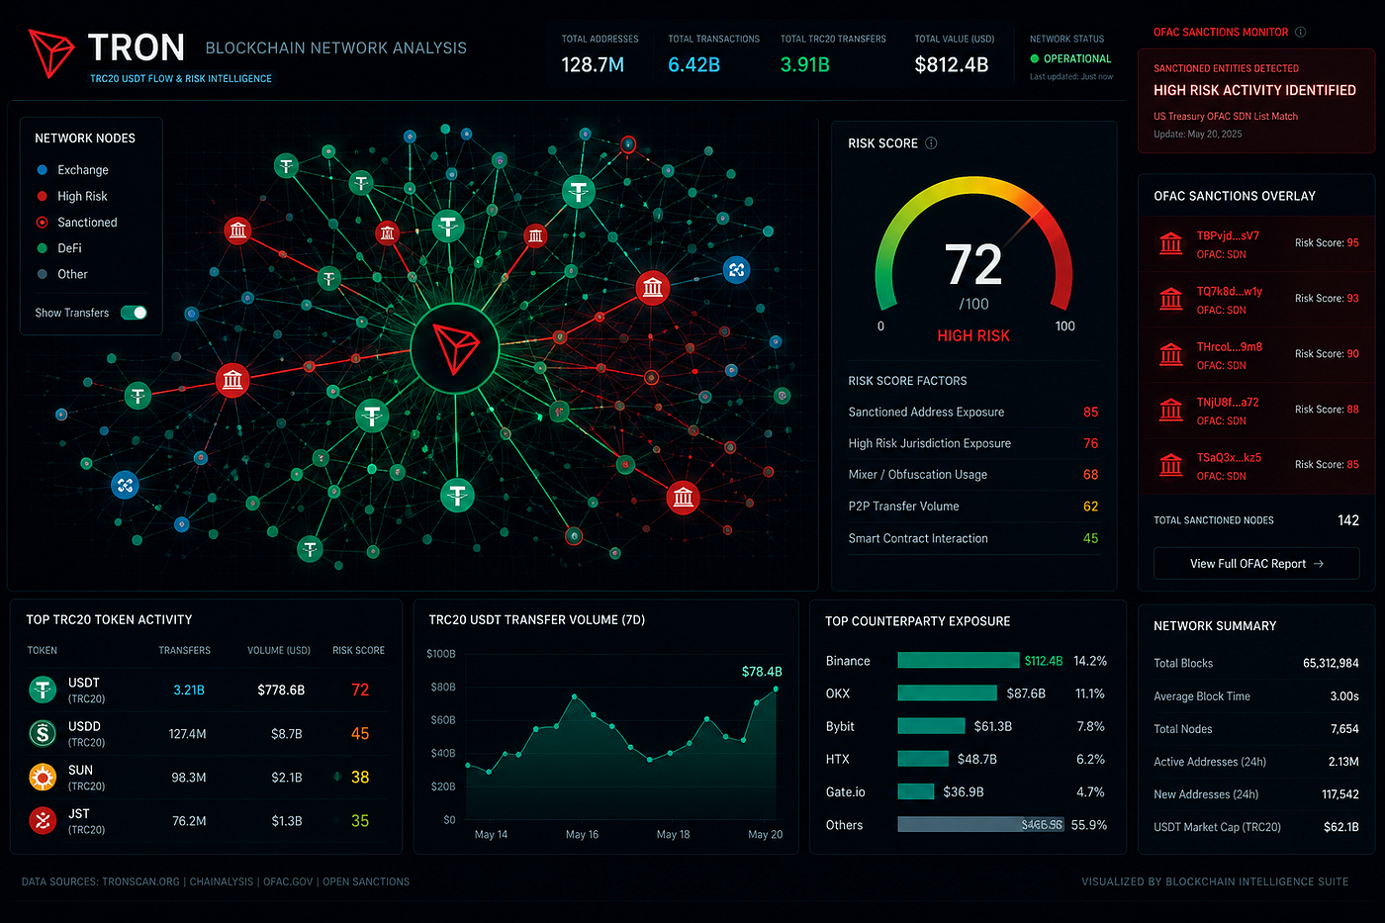1385x923 pixels.
Task: Click Total TRC20 Transfers value 3.91B
Action: [x=805, y=65]
